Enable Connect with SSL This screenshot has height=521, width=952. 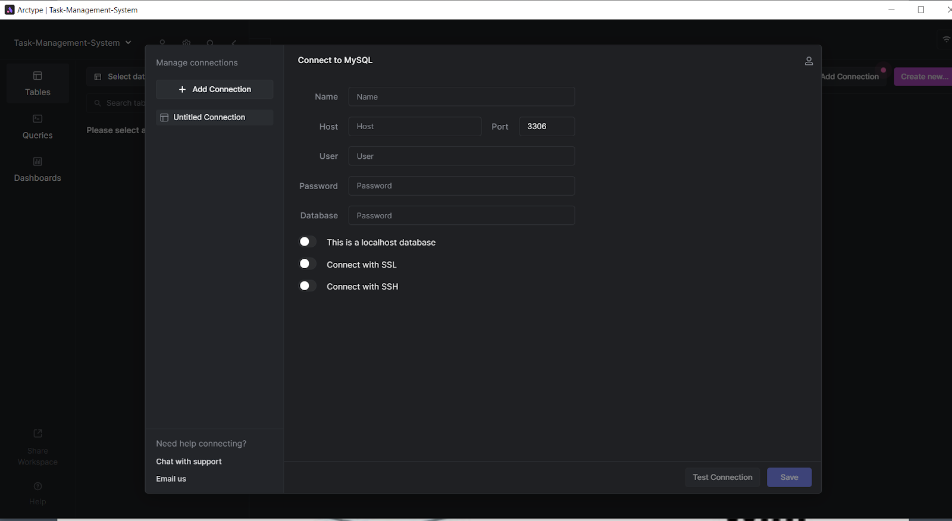pos(306,263)
